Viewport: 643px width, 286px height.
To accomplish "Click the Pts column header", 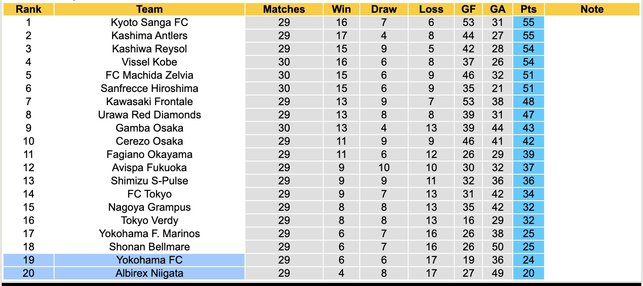I will (x=528, y=9).
